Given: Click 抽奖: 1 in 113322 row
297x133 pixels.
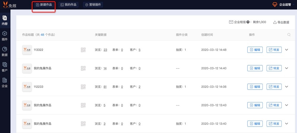Looking at the screenshot, I should pyautogui.click(x=181, y=50).
